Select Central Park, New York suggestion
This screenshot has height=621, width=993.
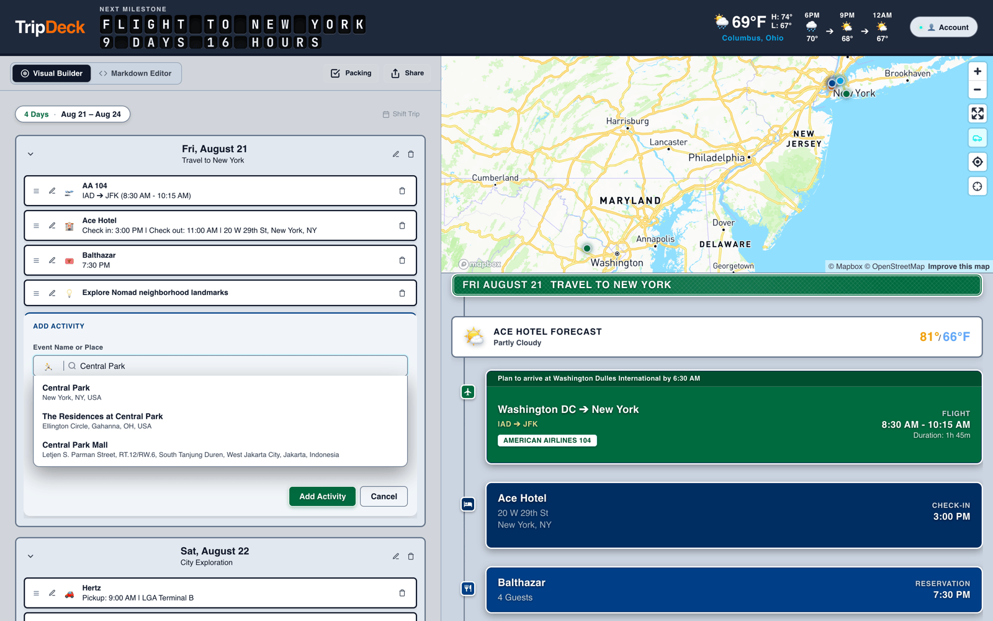220,392
